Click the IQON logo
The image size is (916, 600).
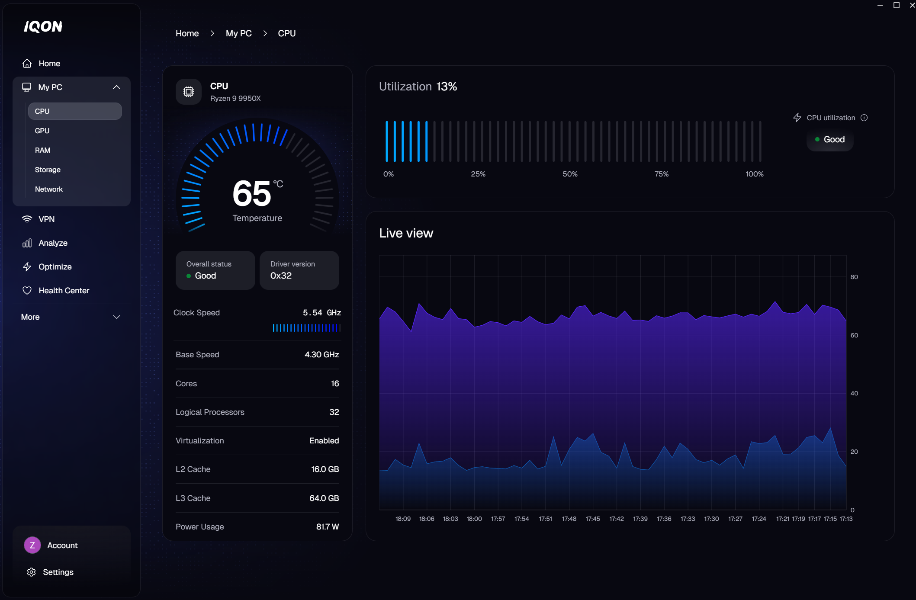tap(43, 27)
